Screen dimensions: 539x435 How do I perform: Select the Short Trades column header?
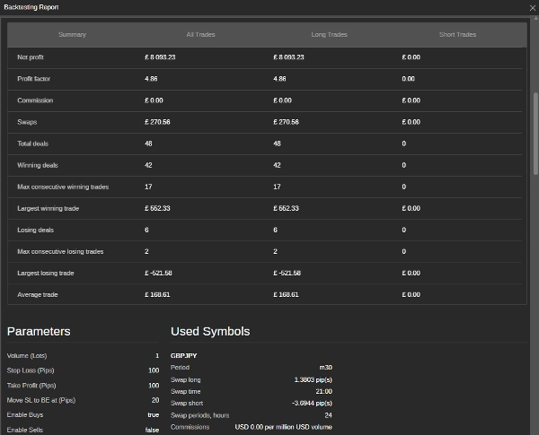pyautogui.click(x=457, y=35)
